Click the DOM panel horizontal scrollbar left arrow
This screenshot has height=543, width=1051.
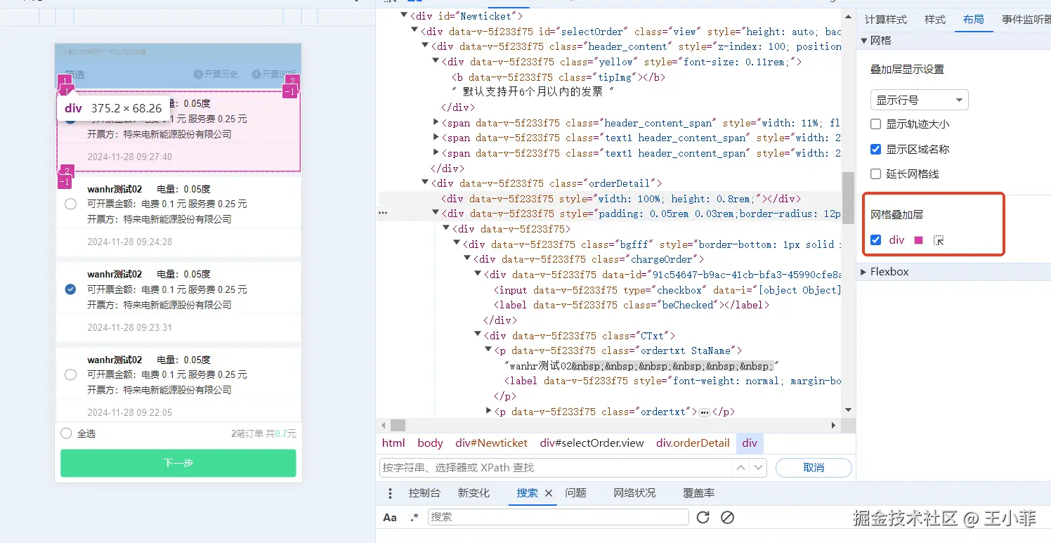pos(384,425)
